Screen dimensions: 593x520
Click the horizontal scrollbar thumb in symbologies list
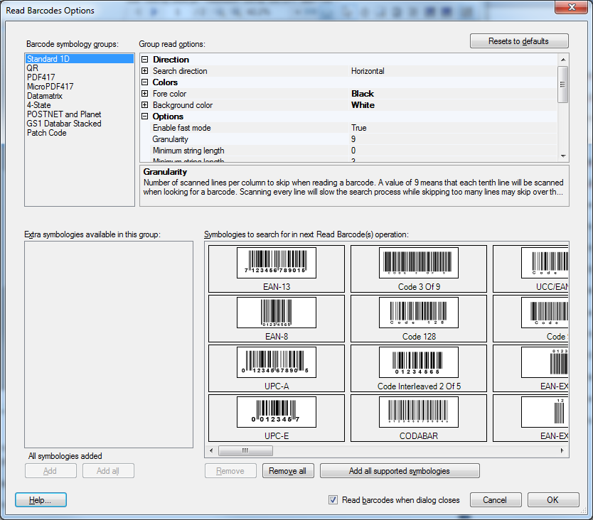pos(245,450)
